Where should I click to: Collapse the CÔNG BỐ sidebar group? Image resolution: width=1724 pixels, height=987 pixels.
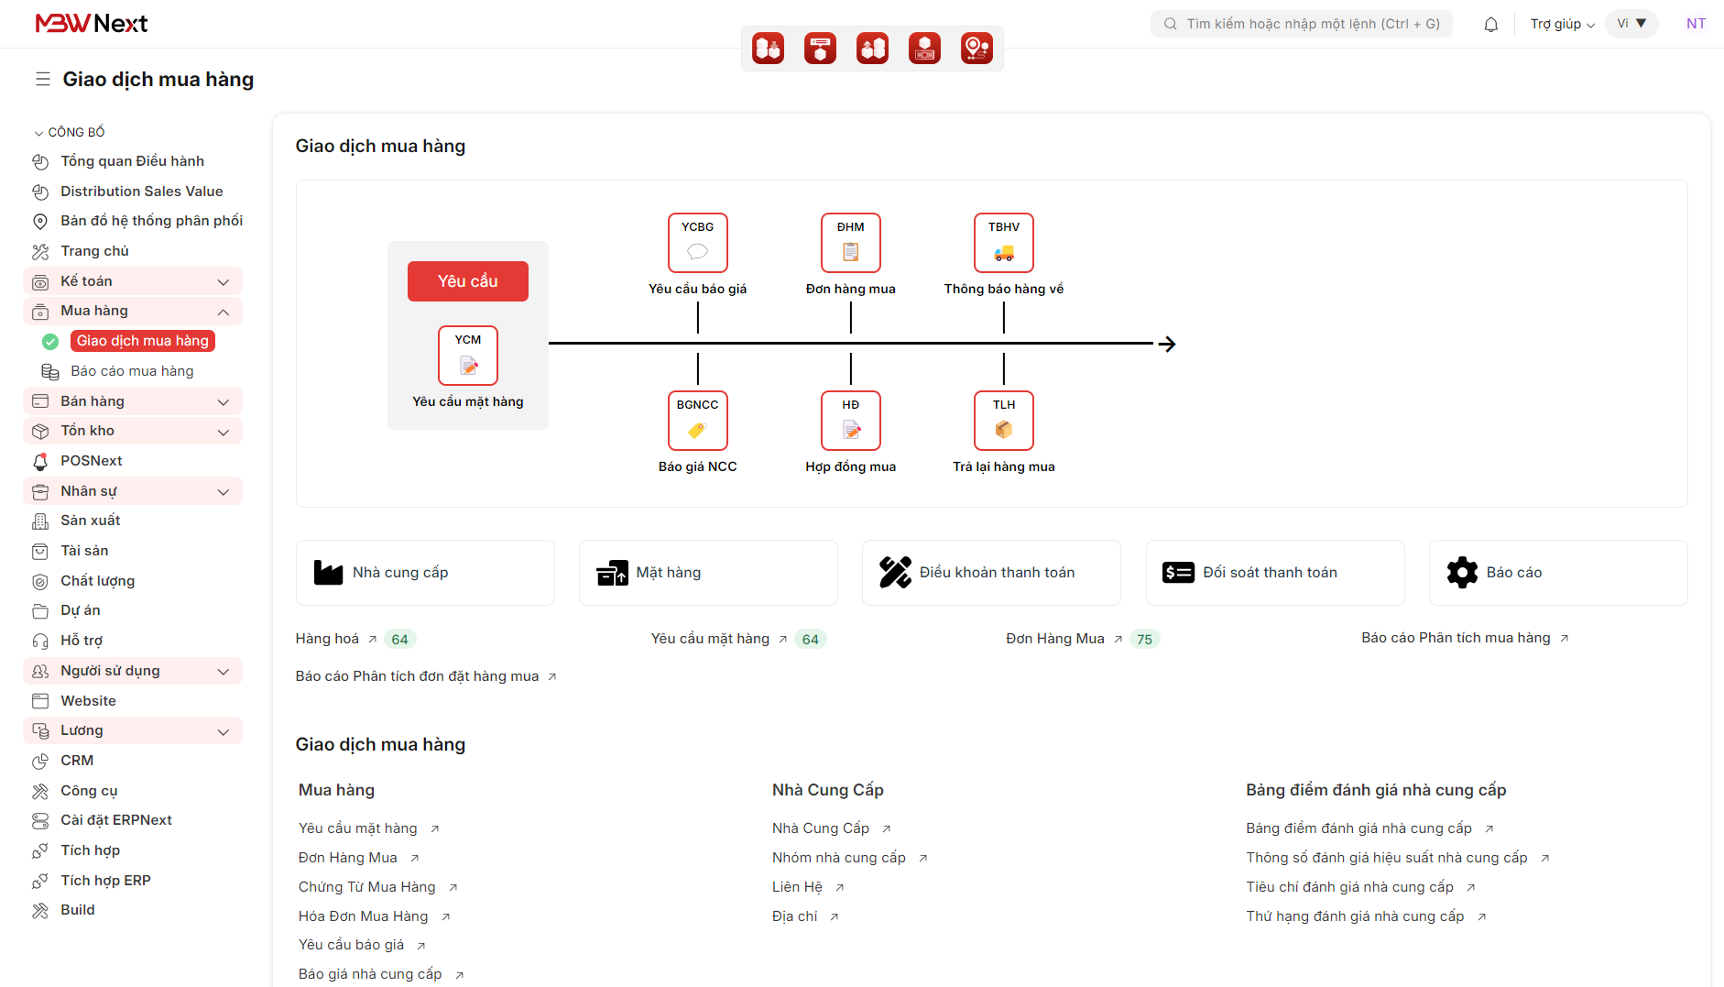coord(70,132)
